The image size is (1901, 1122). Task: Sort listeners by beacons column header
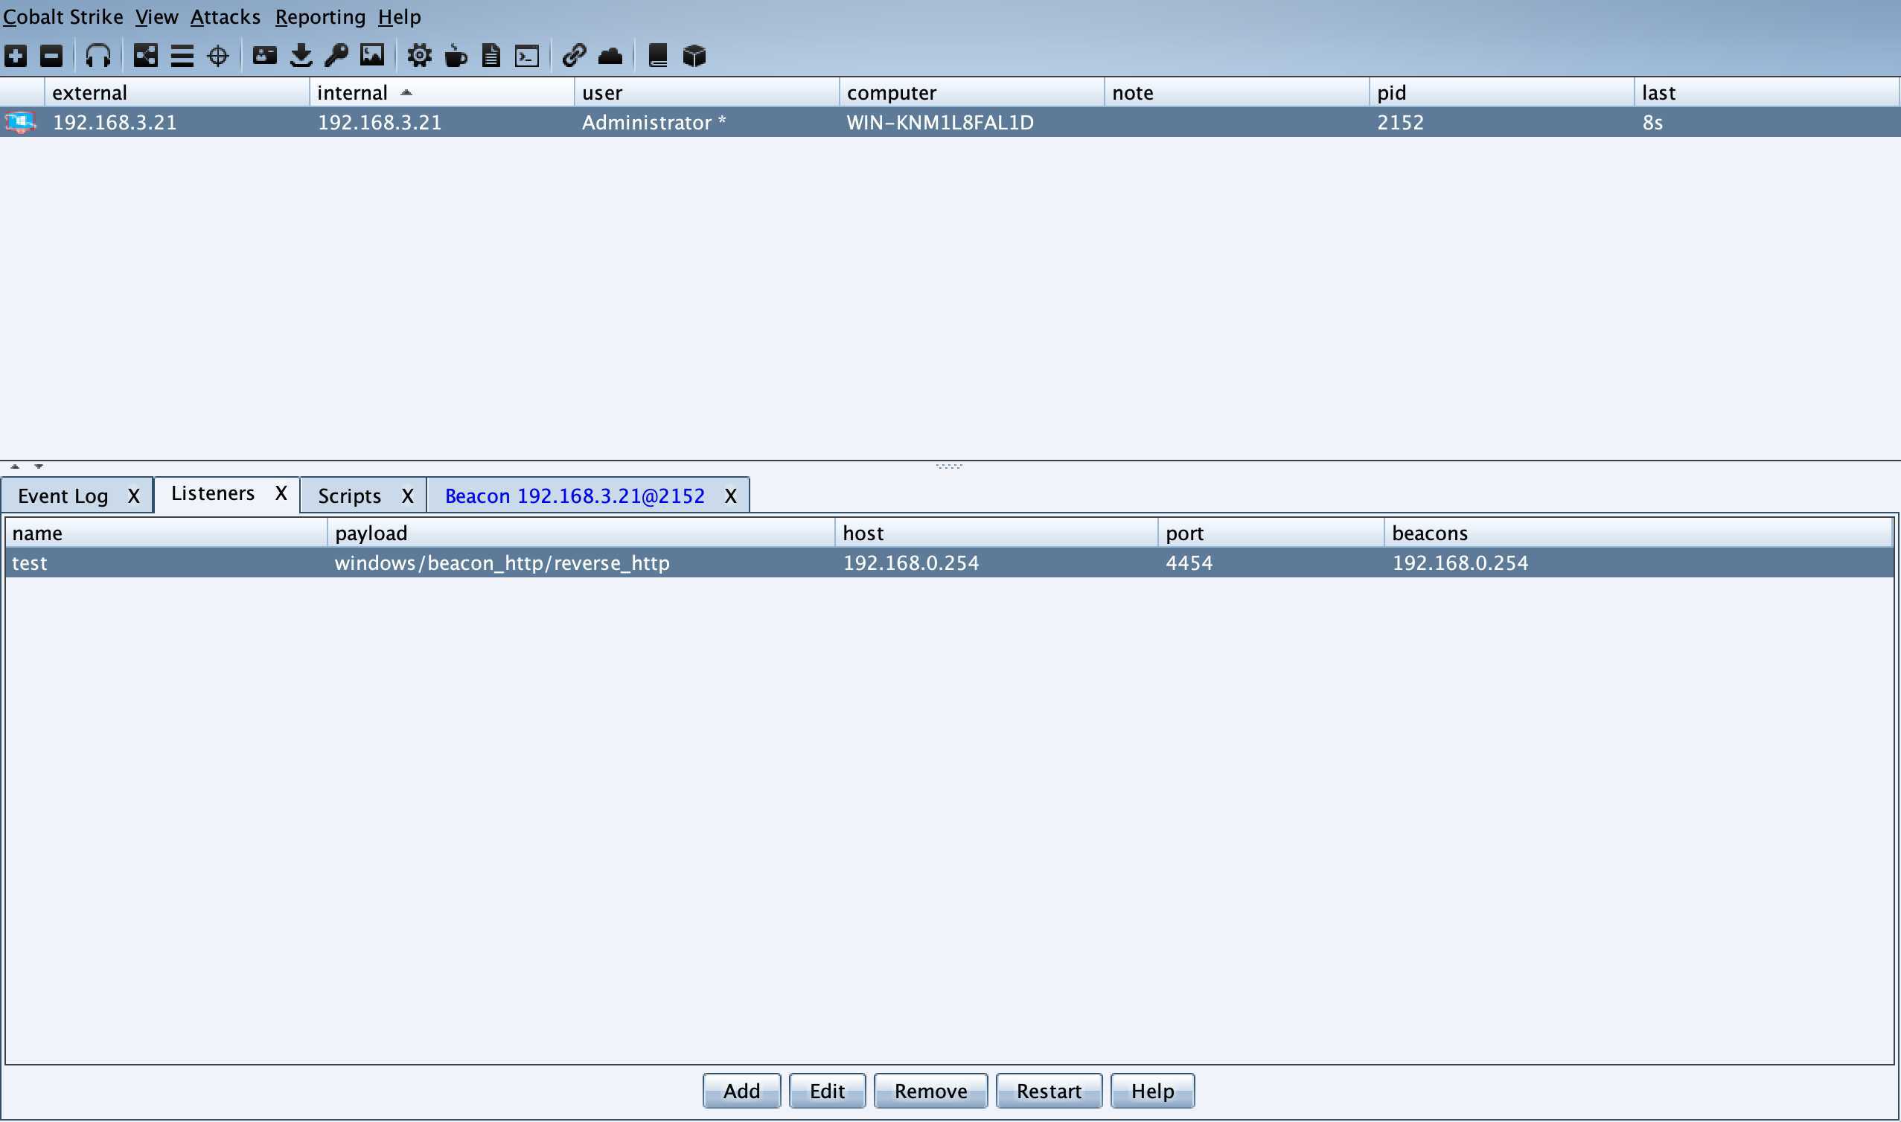pos(1638,533)
